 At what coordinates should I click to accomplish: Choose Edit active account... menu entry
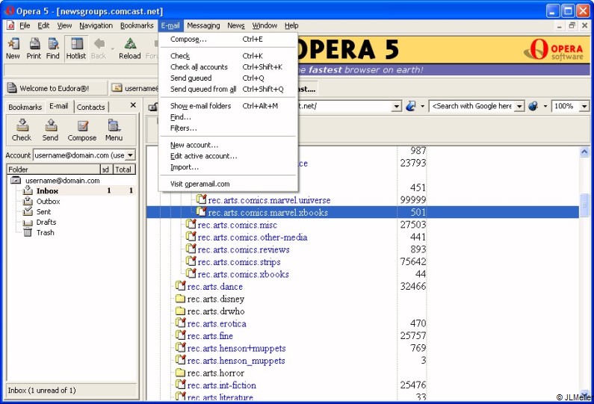coord(228,156)
